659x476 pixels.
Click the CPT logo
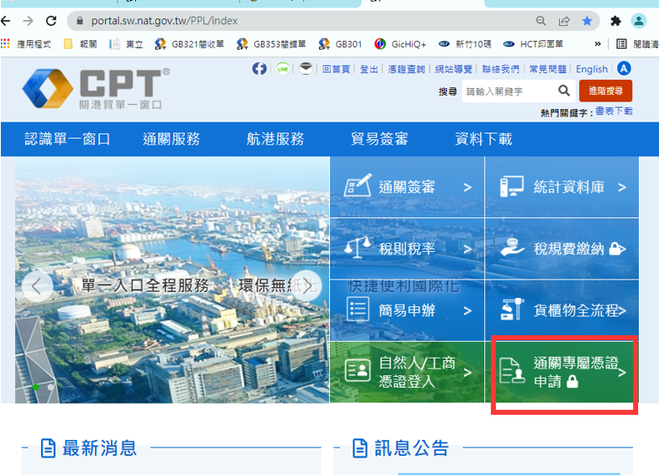pyautogui.click(x=97, y=89)
